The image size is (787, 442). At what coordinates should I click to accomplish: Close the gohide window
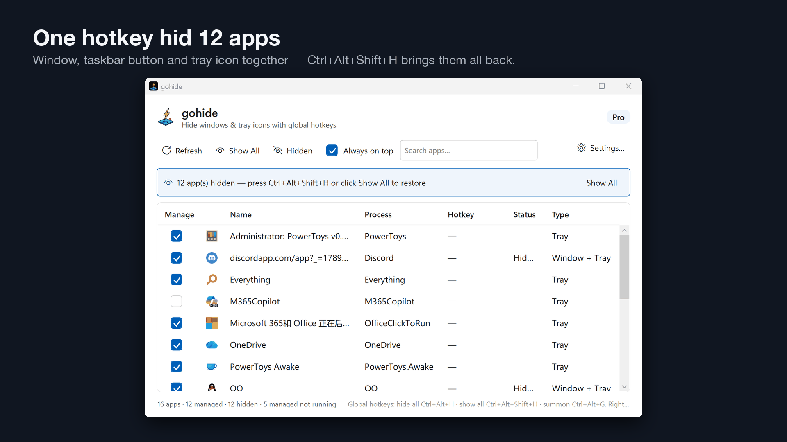coord(628,86)
